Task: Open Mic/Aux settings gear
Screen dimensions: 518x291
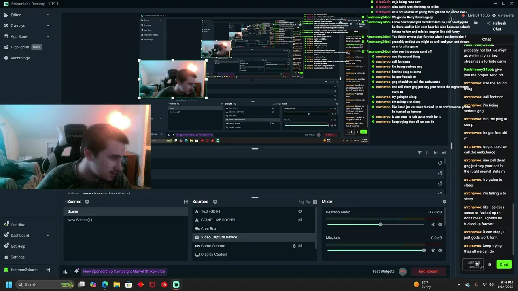Action: [x=440, y=250]
